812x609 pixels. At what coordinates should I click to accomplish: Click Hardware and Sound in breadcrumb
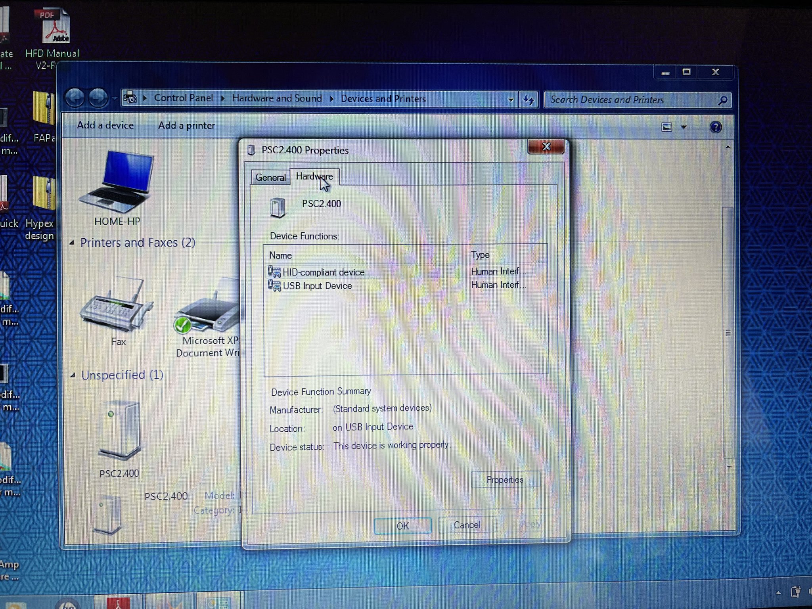(x=277, y=98)
